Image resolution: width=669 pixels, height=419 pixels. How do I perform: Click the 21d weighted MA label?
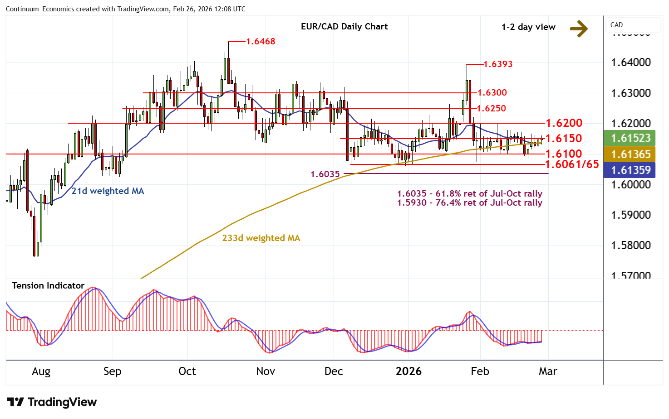point(108,191)
